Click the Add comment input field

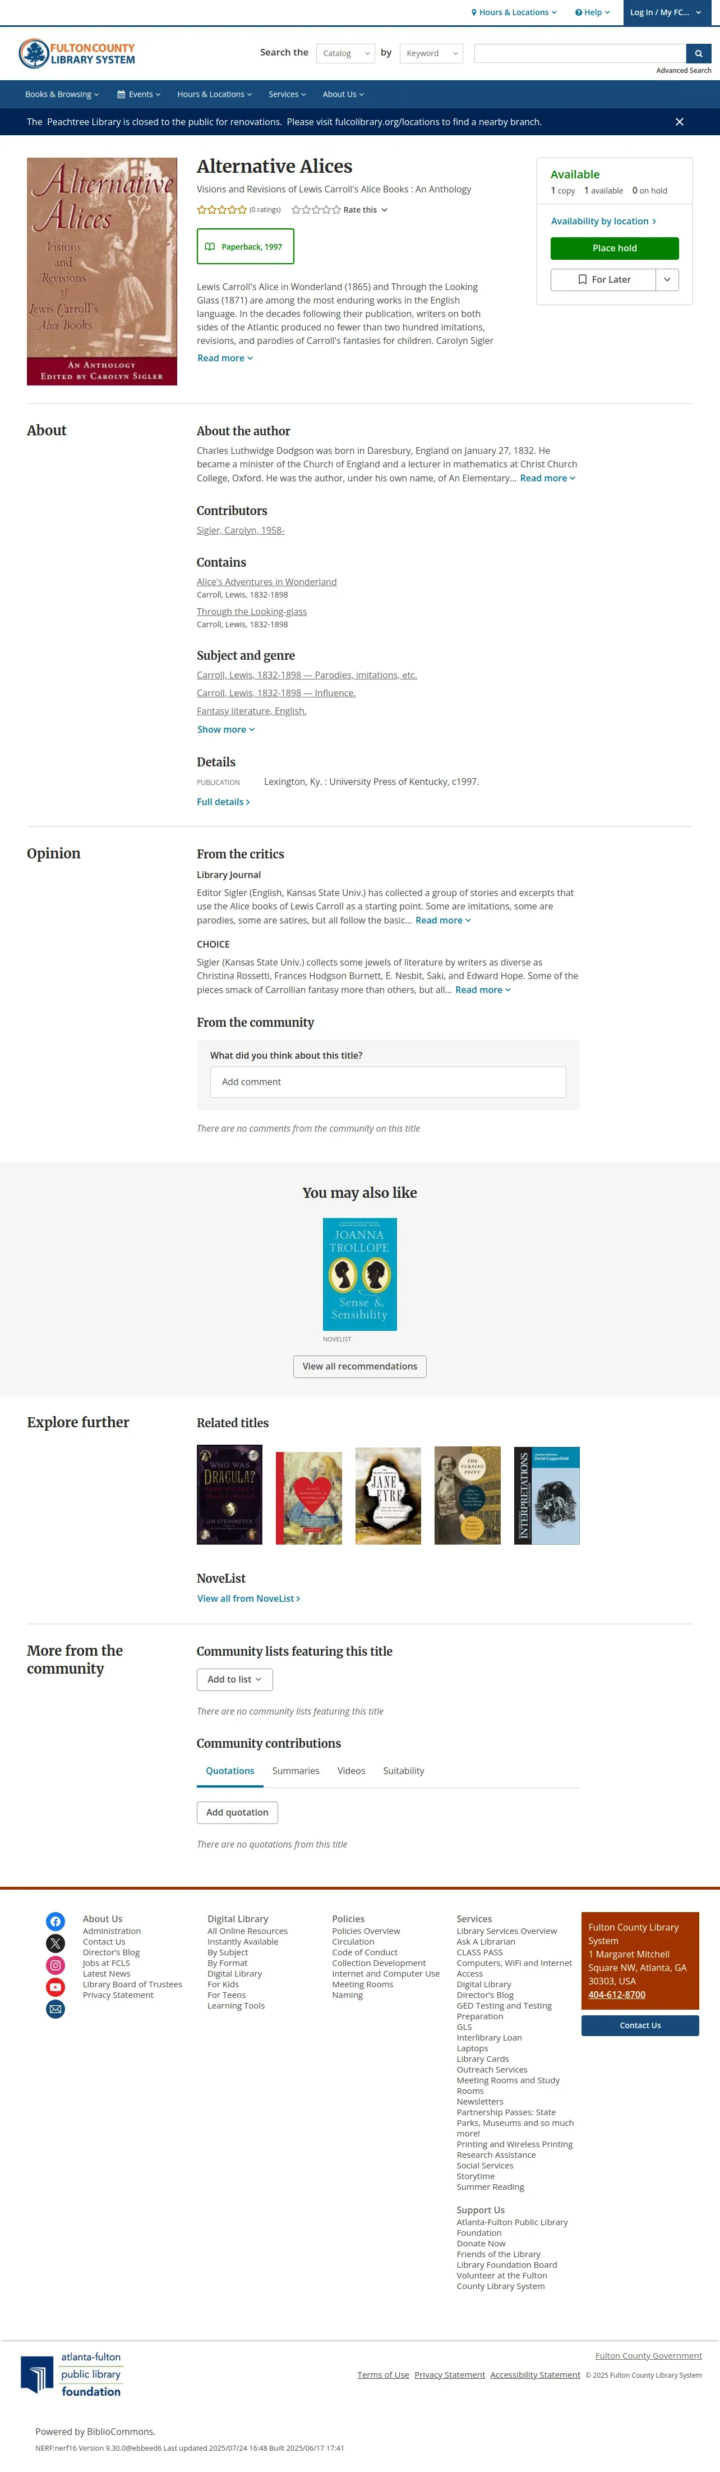(388, 1082)
